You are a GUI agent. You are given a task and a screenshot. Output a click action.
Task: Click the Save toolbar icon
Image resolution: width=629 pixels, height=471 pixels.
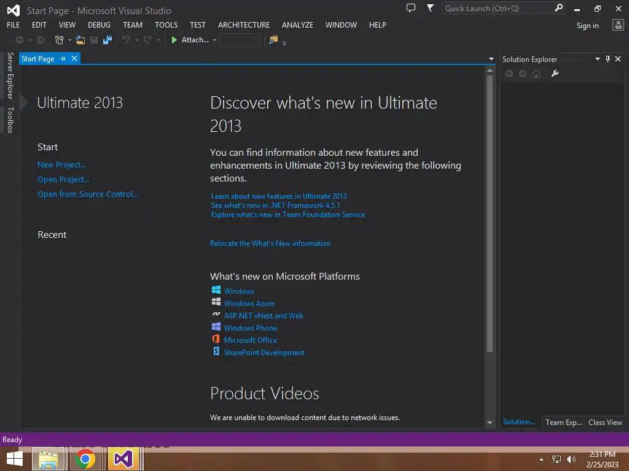(x=94, y=40)
